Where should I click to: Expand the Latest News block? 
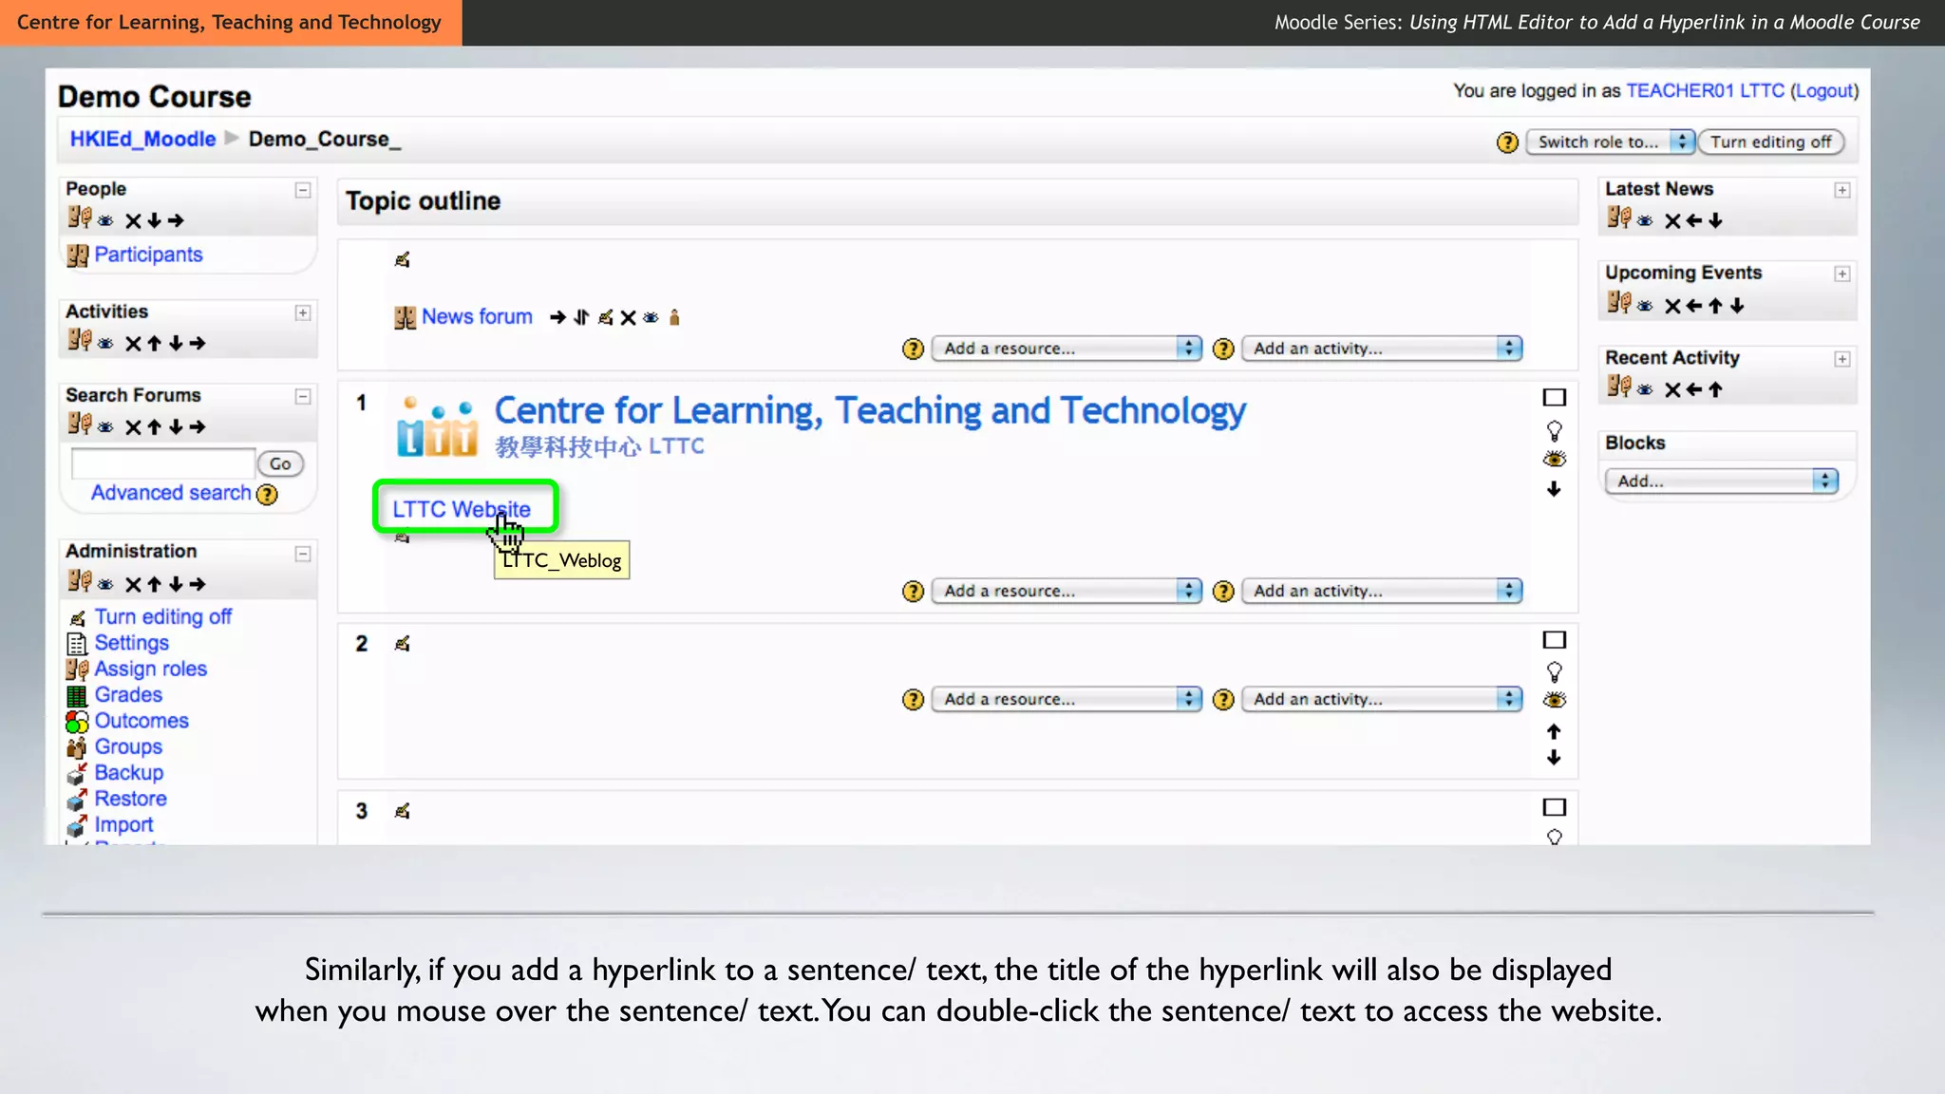point(1841,191)
